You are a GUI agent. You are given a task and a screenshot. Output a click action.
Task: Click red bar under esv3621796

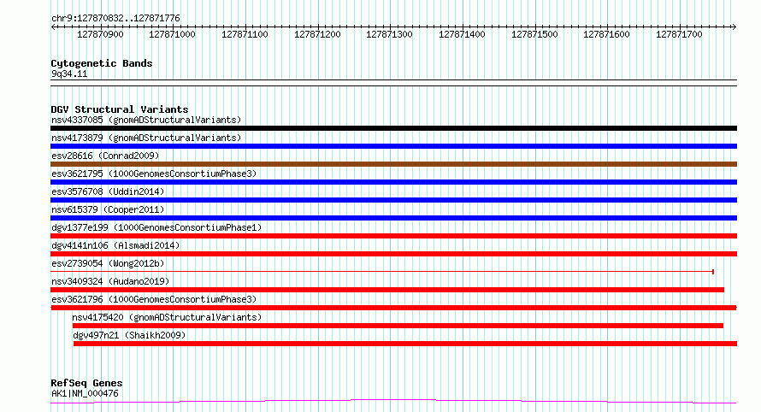coord(393,308)
